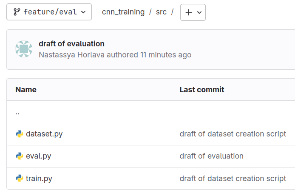Open train.py's last commit message link
The width and height of the screenshot is (295, 193).
pyautogui.click(x=233, y=178)
